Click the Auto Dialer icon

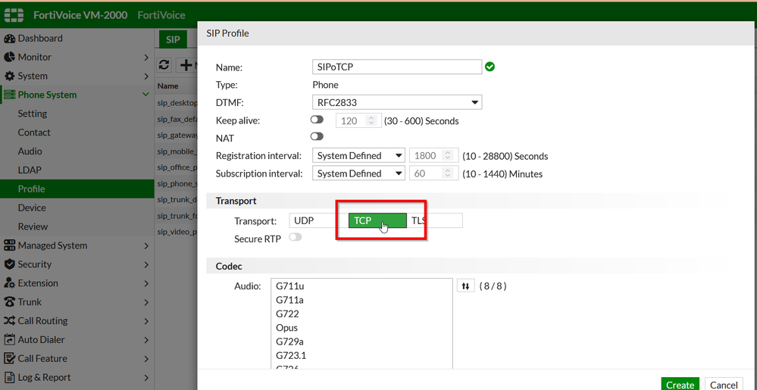coord(9,339)
